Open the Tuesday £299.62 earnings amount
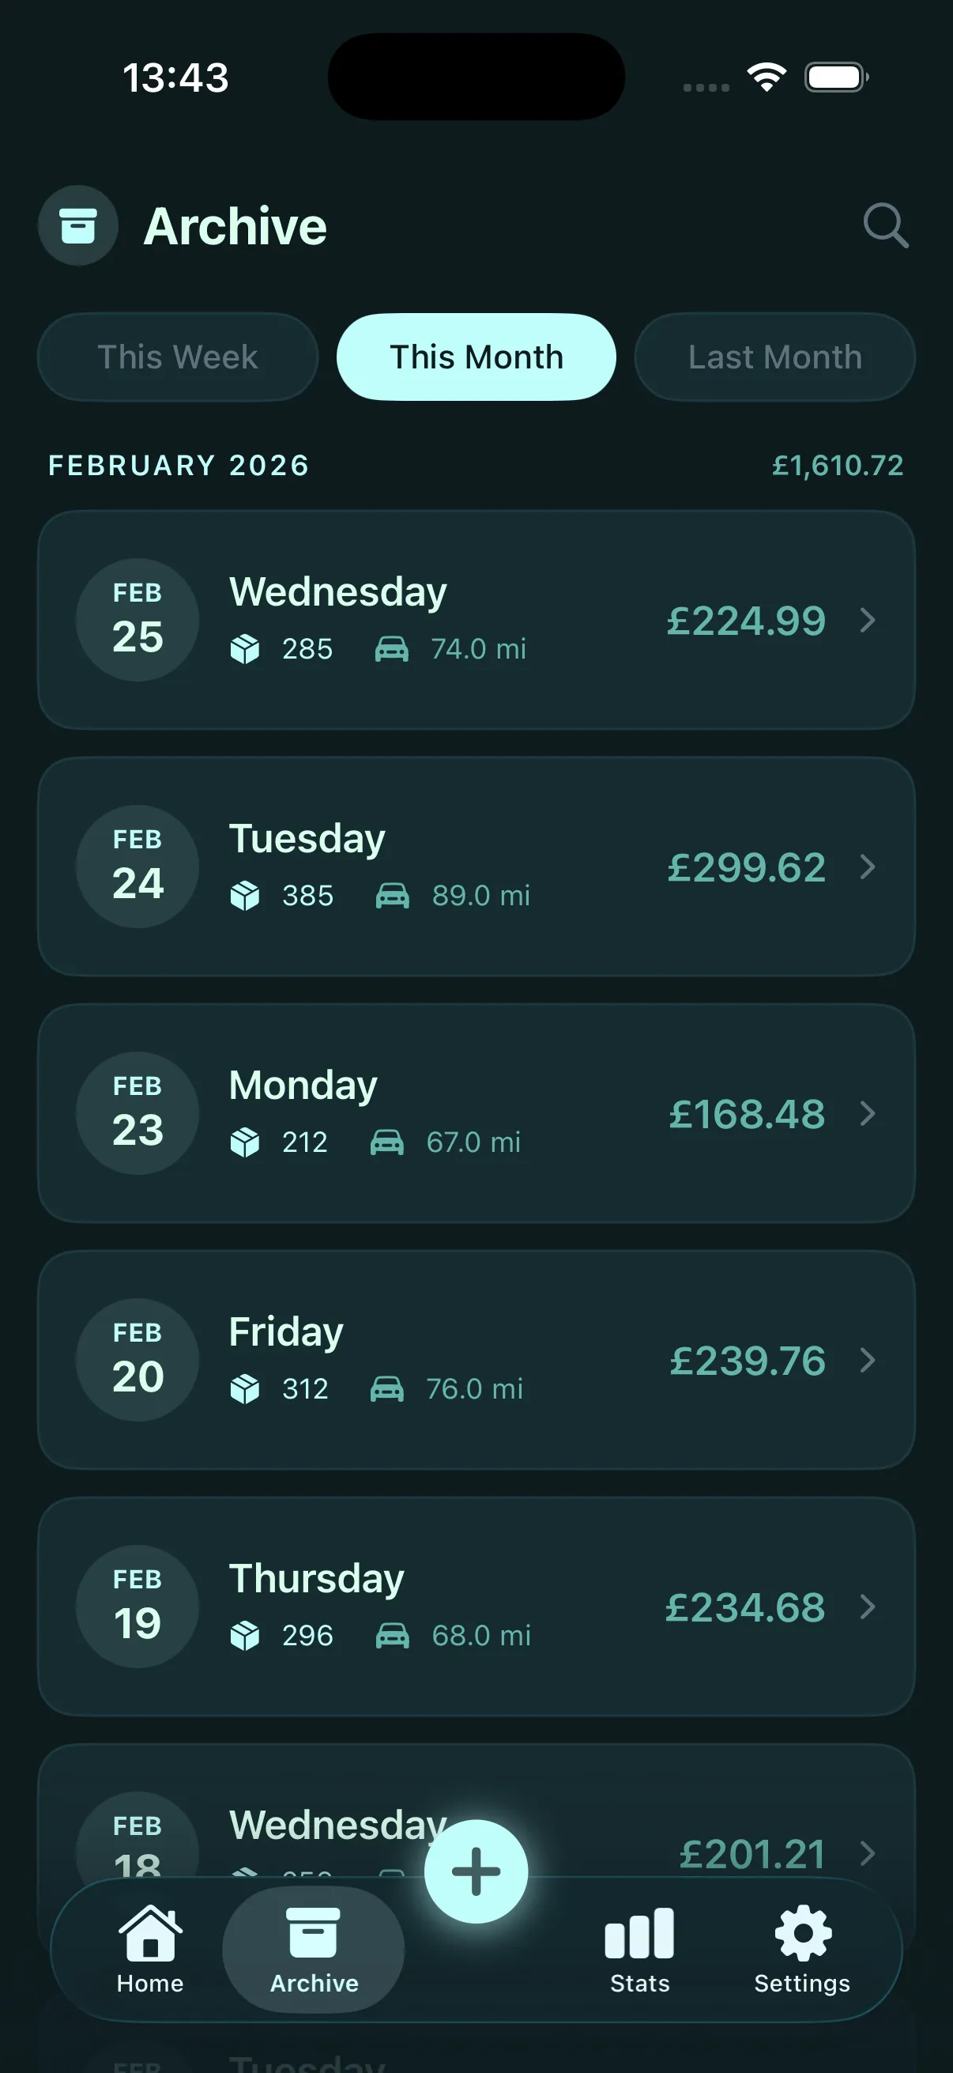This screenshot has width=953, height=2073. pyautogui.click(x=746, y=867)
